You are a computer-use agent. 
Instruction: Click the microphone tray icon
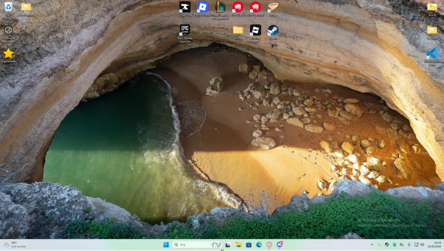[409, 244]
